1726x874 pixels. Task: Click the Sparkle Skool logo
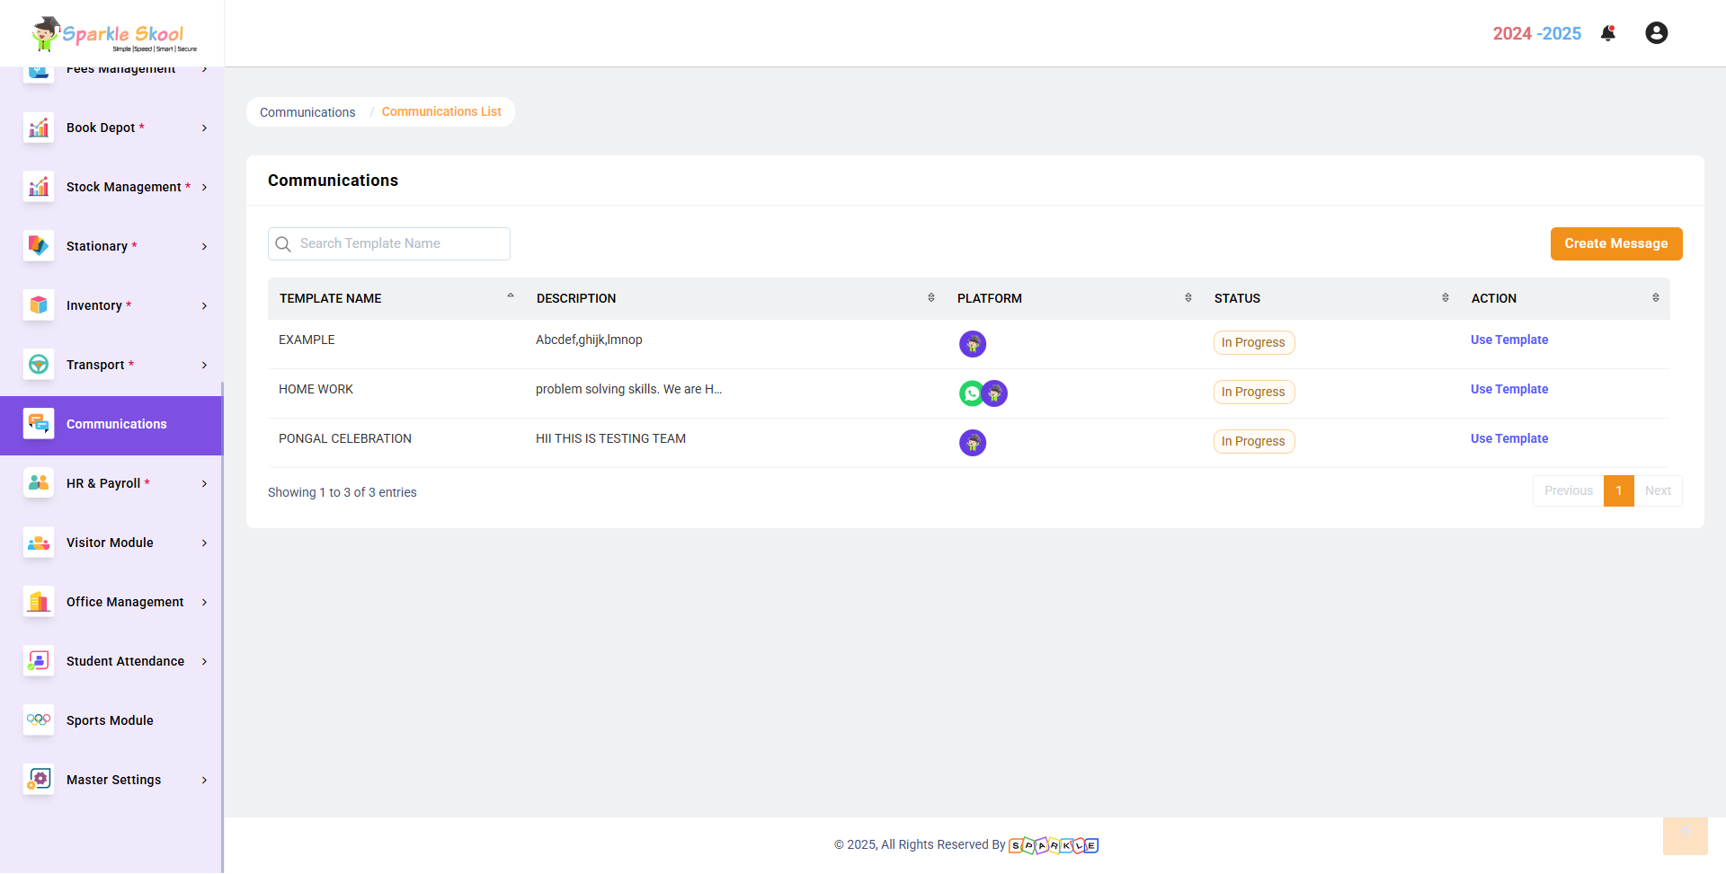point(112,34)
